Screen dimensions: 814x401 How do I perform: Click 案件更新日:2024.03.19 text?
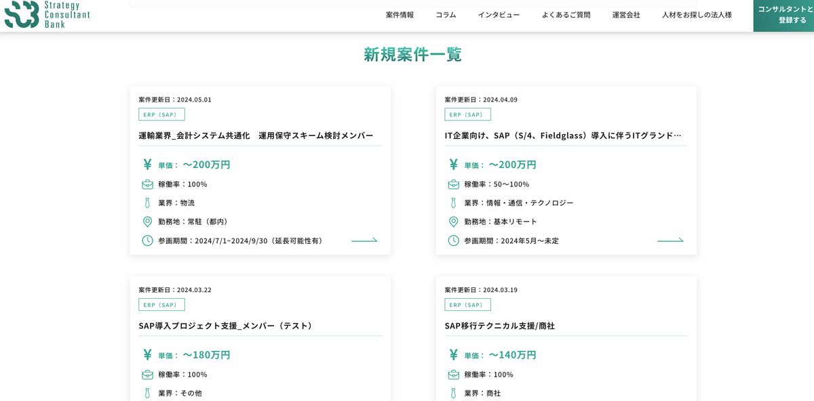(x=481, y=290)
